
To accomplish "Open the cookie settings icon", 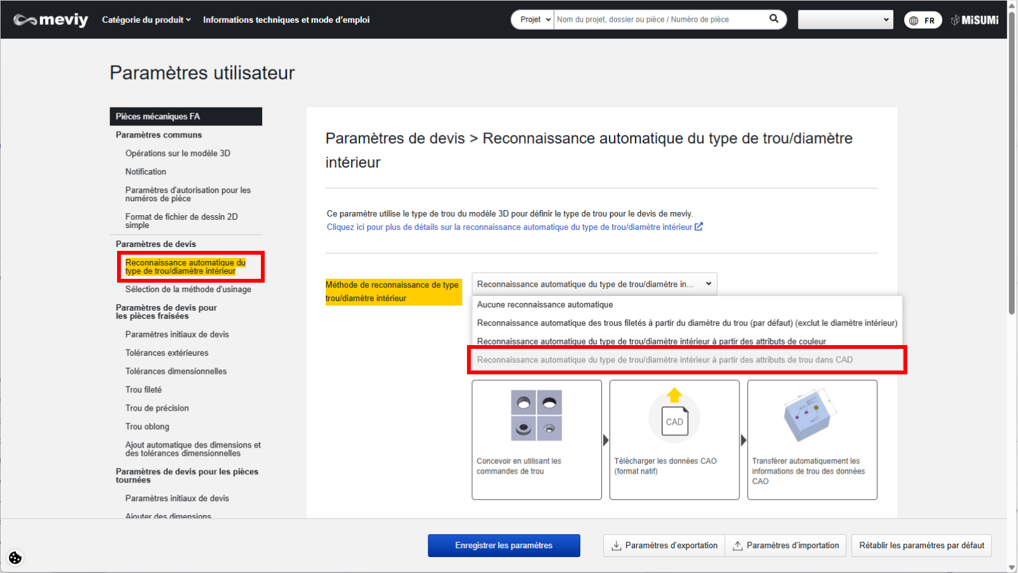I will click(15, 558).
